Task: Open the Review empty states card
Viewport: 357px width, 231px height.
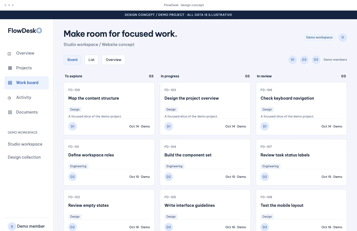Action: click(109, 210)
